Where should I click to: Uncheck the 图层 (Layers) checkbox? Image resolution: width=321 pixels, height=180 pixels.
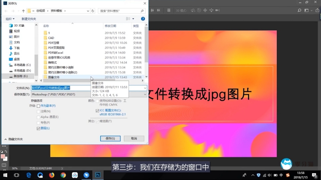39,128
